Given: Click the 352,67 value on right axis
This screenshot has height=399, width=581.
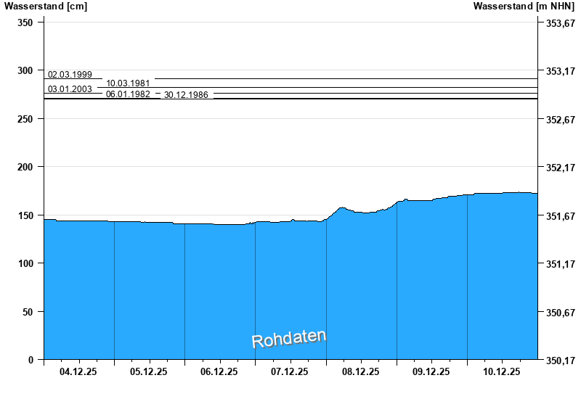Looking at the screenshot, I should [x=561, y=120].
